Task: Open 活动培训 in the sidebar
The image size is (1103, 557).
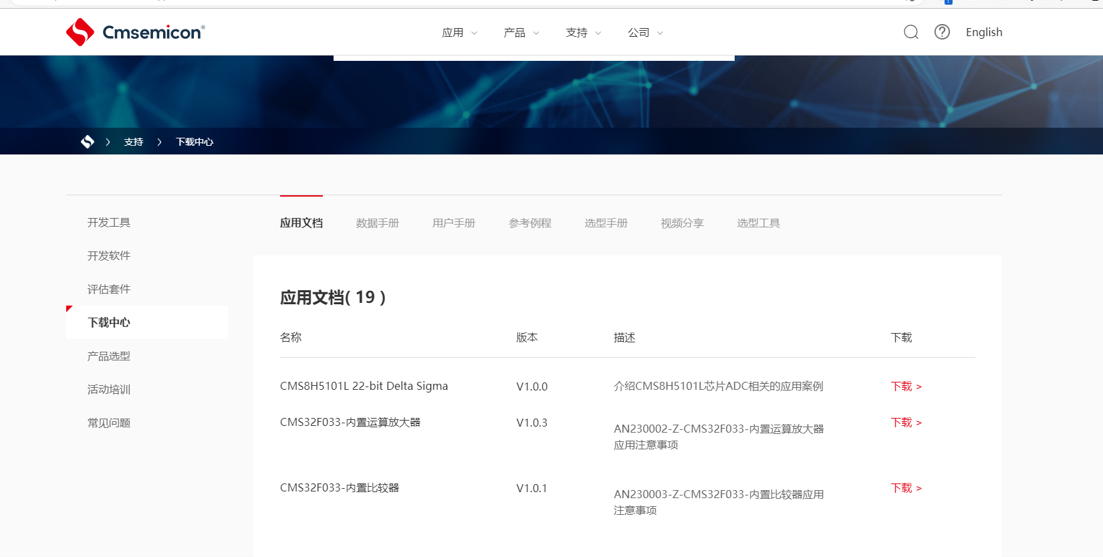Action: point(109,390)
